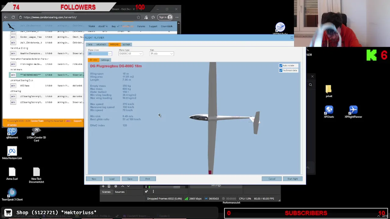Viewport: 390px width, 219px height.
Task: Bookmark page with the star icon
Action: [x=139, y=17]
